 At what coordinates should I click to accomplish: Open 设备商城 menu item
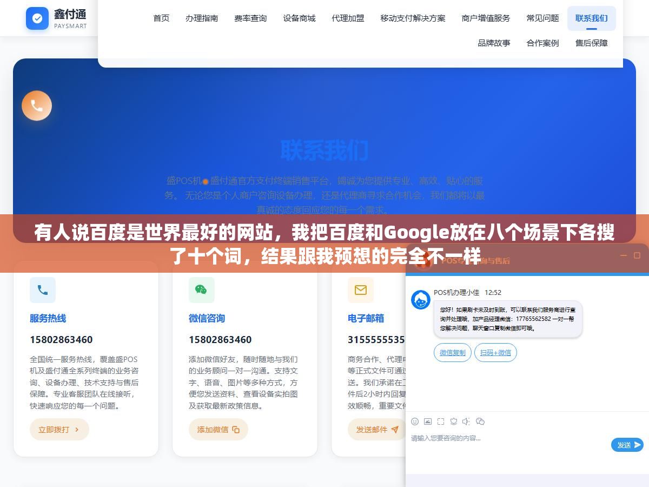tap(299, 18)
